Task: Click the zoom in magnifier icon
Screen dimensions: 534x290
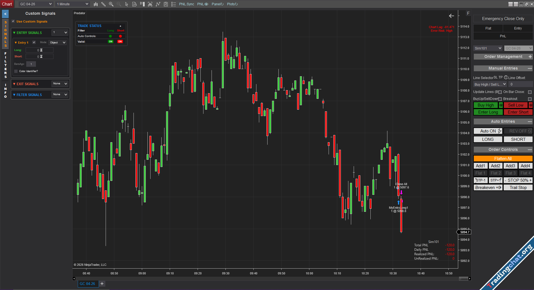Action: (111, 4)
